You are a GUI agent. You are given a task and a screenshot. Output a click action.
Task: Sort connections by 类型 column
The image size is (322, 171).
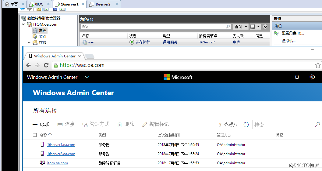(x=102, y=135)
